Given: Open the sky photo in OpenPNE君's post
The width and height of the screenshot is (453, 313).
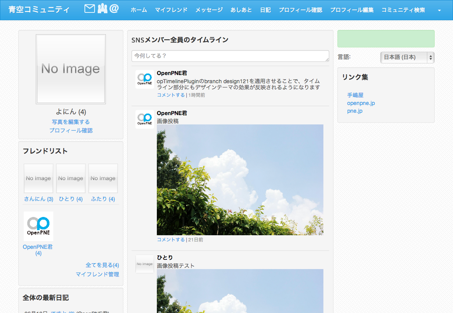Looking at the screenshot, I should [240, 180].
